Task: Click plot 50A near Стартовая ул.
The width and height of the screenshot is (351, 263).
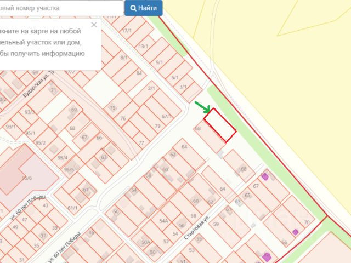Action: [x=146, y=242]
